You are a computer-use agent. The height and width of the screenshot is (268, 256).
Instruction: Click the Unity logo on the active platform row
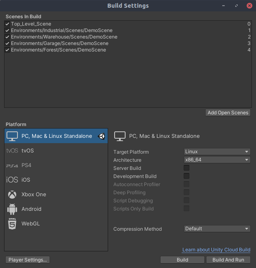(x=101, y=136)
